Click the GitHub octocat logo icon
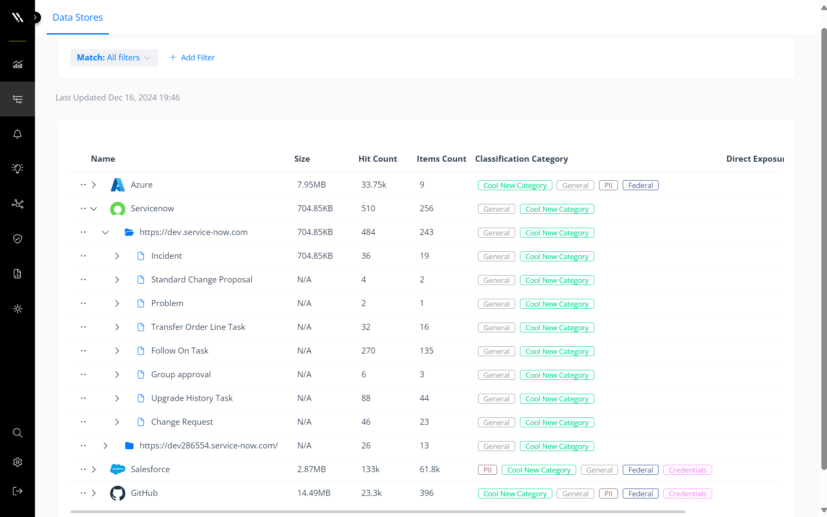The height and width of the screenshot is (517, 827). (x=117, y=493)
